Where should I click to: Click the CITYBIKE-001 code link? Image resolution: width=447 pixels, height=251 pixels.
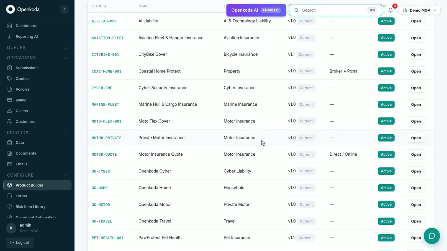click(105, 54)
